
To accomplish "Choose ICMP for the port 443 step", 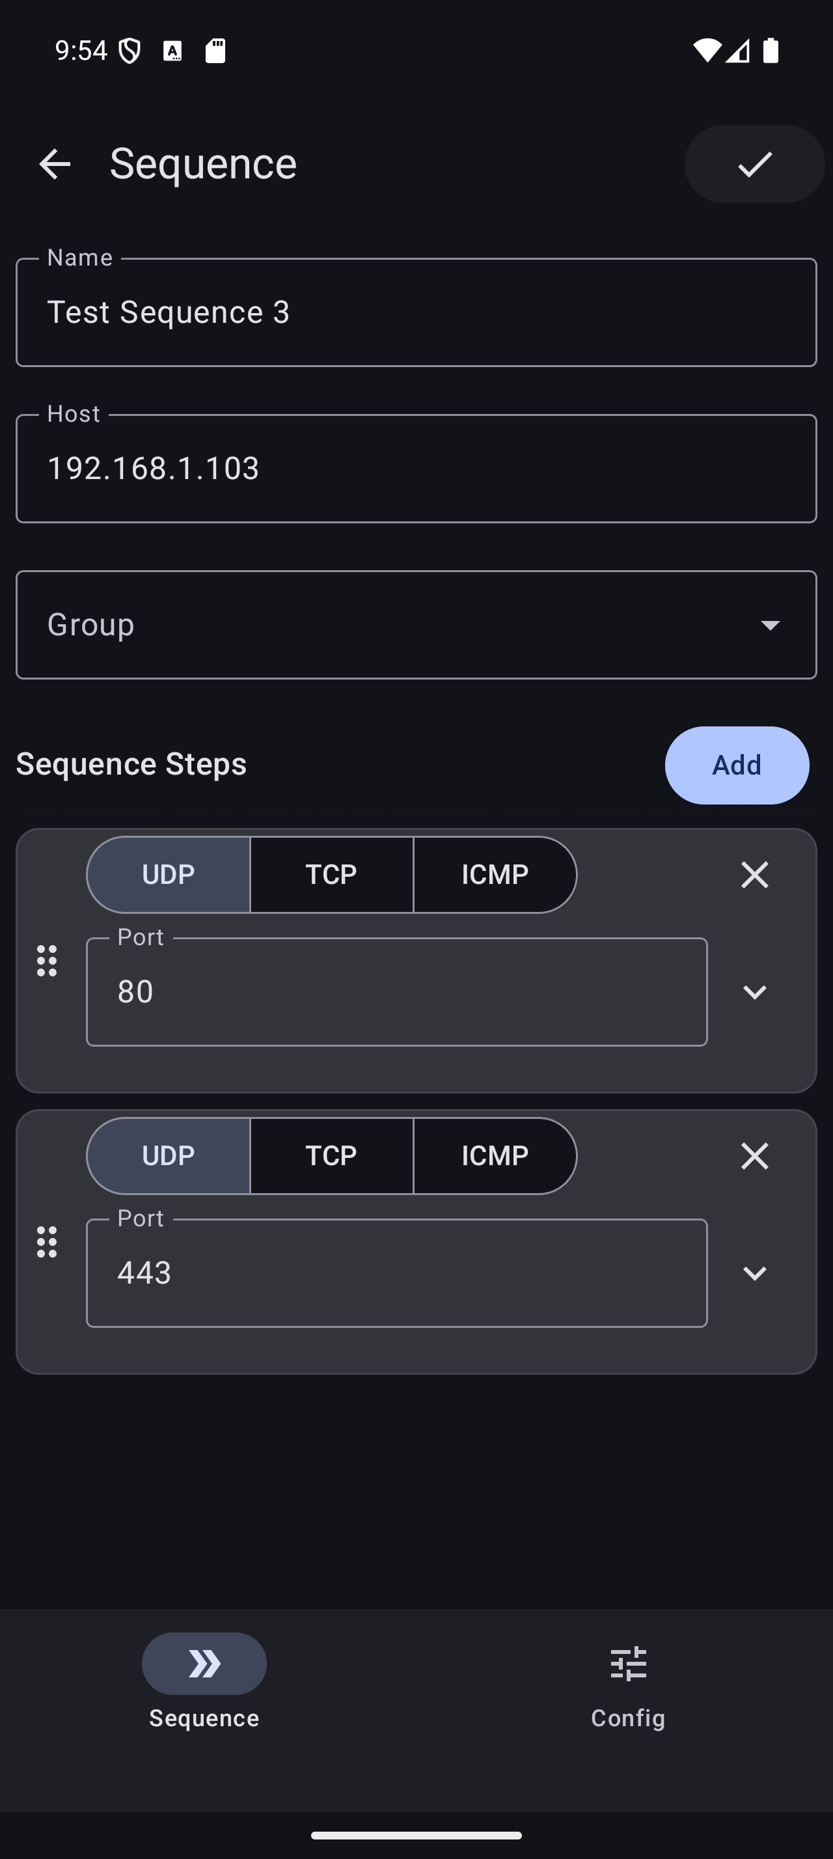I will [495, 1156].
